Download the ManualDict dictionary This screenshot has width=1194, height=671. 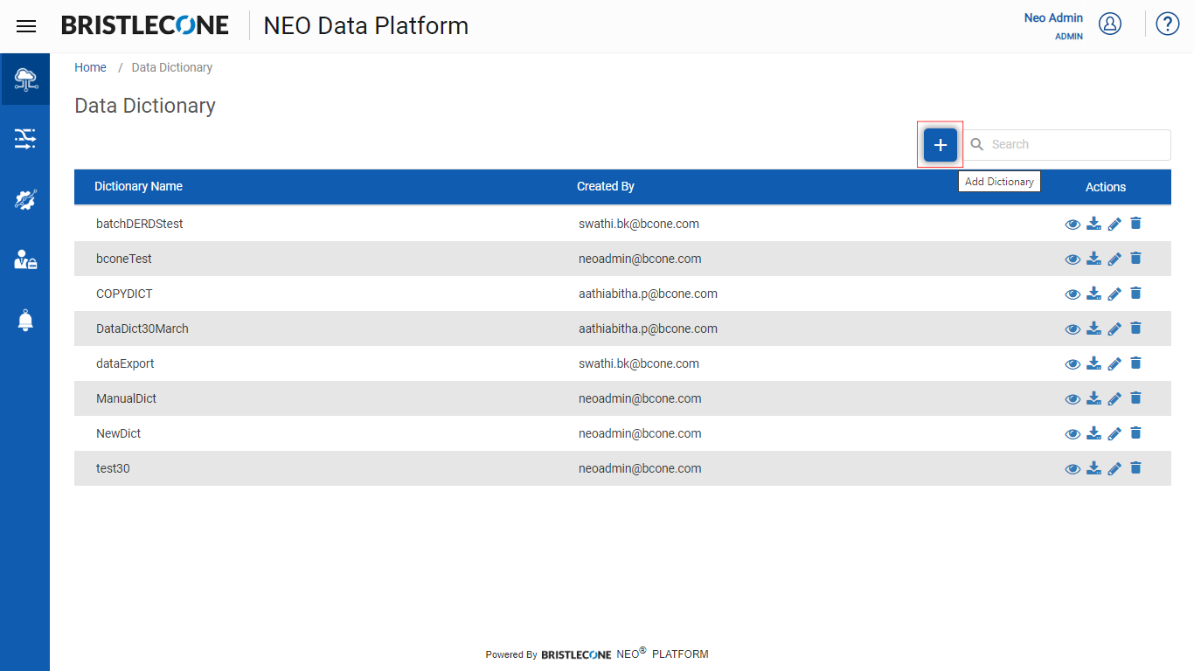point(1093,398)
